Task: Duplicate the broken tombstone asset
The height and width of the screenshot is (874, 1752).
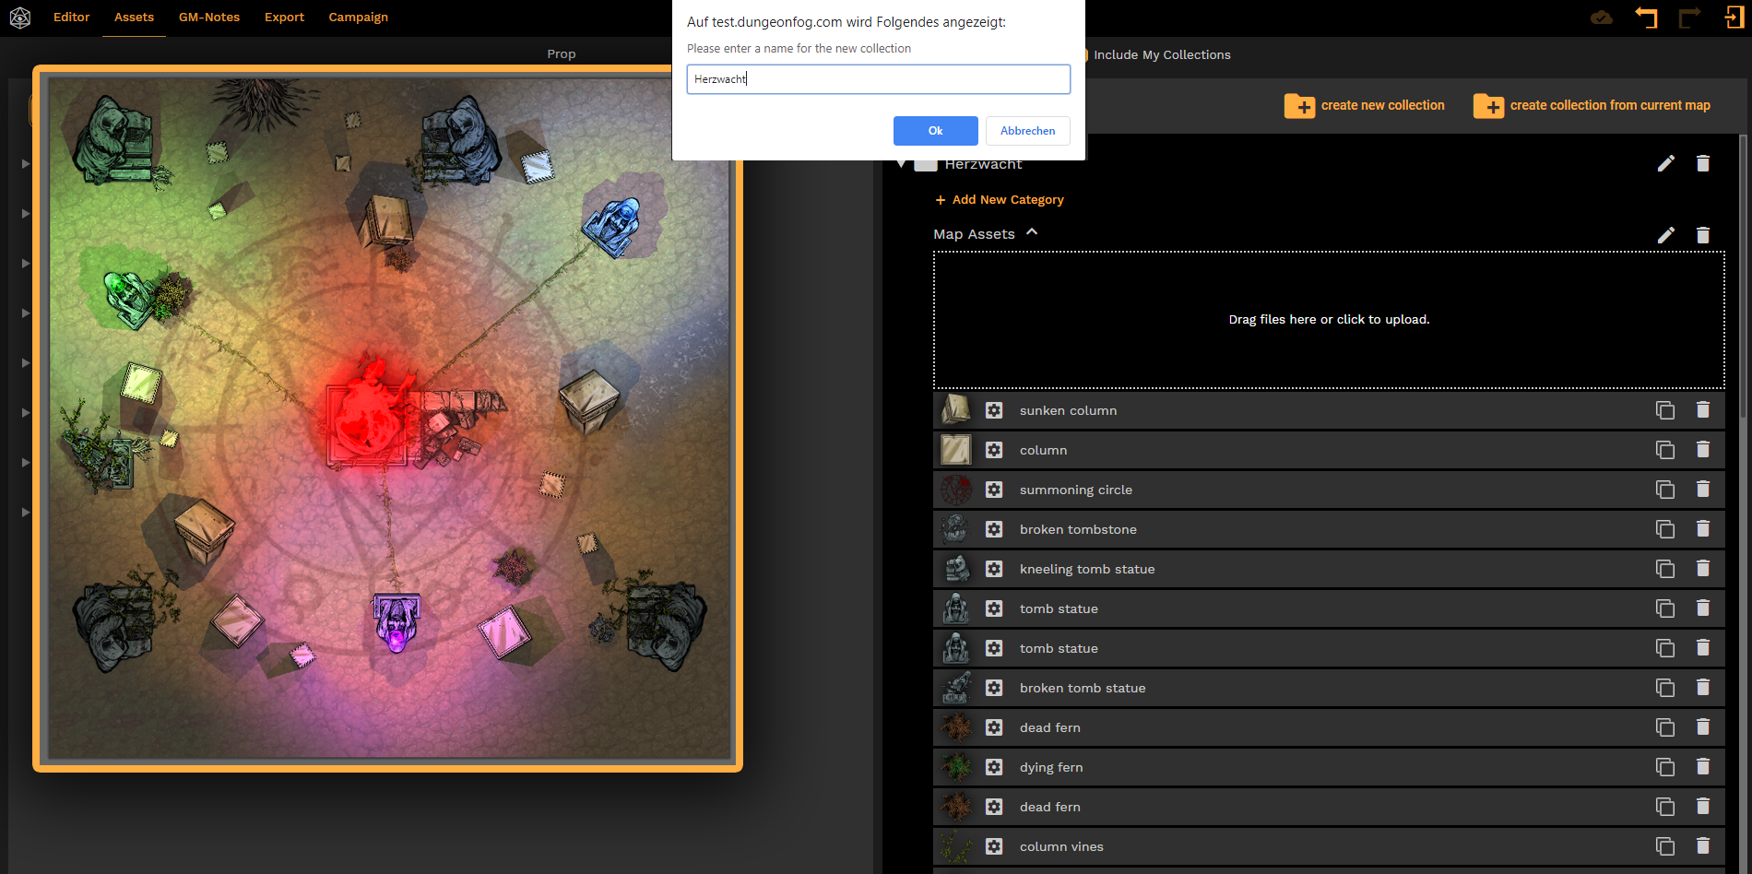Action: pyautogui.click(x=1665, y=529)
